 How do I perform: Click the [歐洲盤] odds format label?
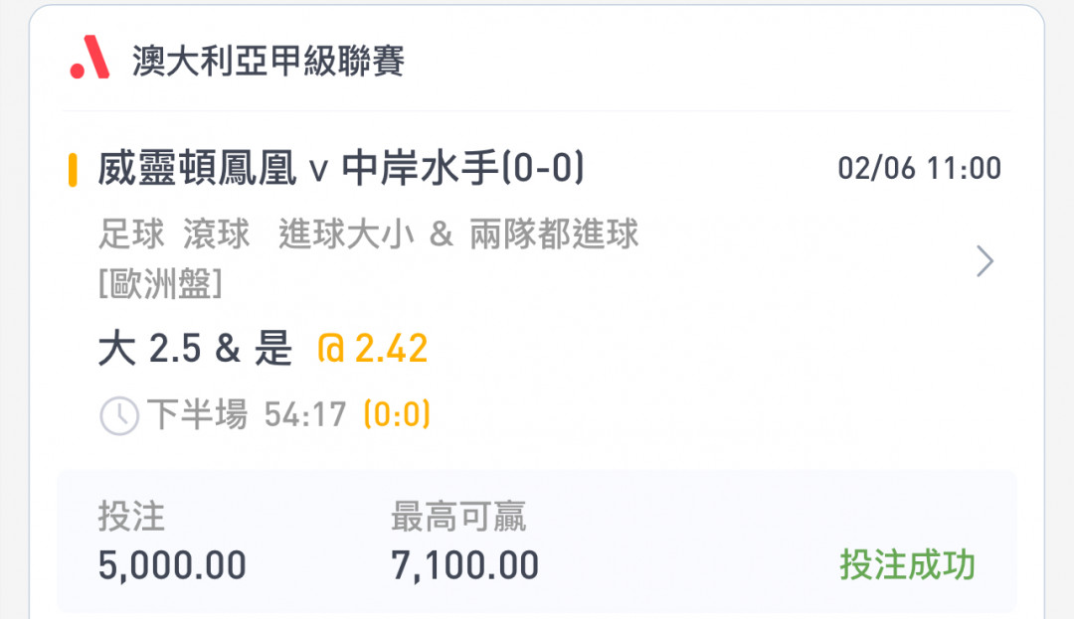(161, 283)
